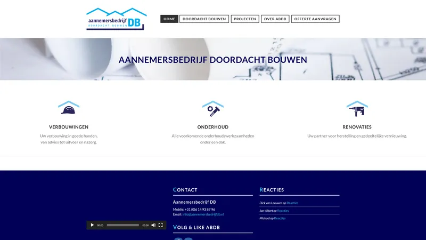The image size is (426, 240).
Task: Open the Home menu item
Action: [x=169, y=19]
